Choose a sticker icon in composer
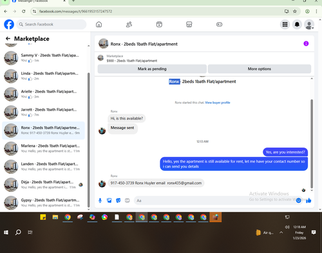The width and height of the screenshot is (322, 253). pyautogui.click(x=118, y=200)
